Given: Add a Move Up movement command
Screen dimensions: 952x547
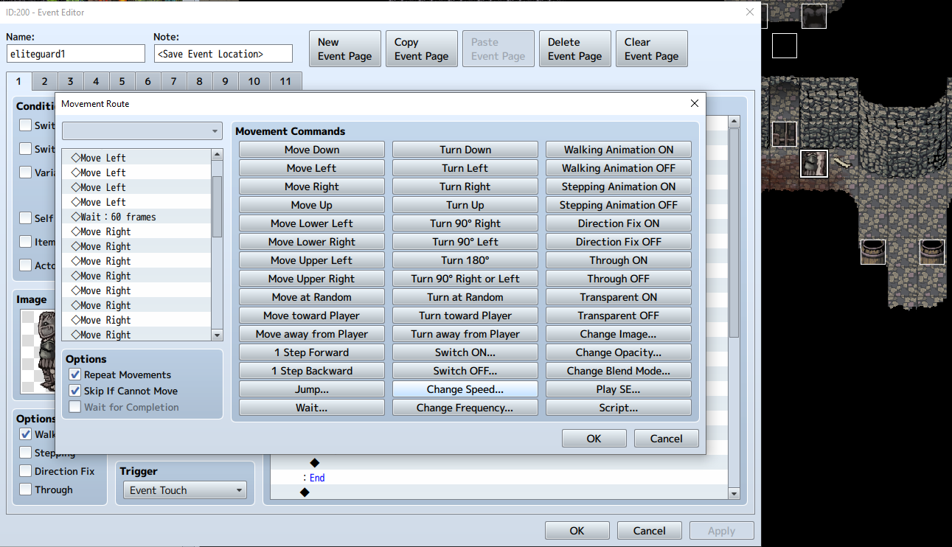Looking at the screenshot, I should point(312,205).
